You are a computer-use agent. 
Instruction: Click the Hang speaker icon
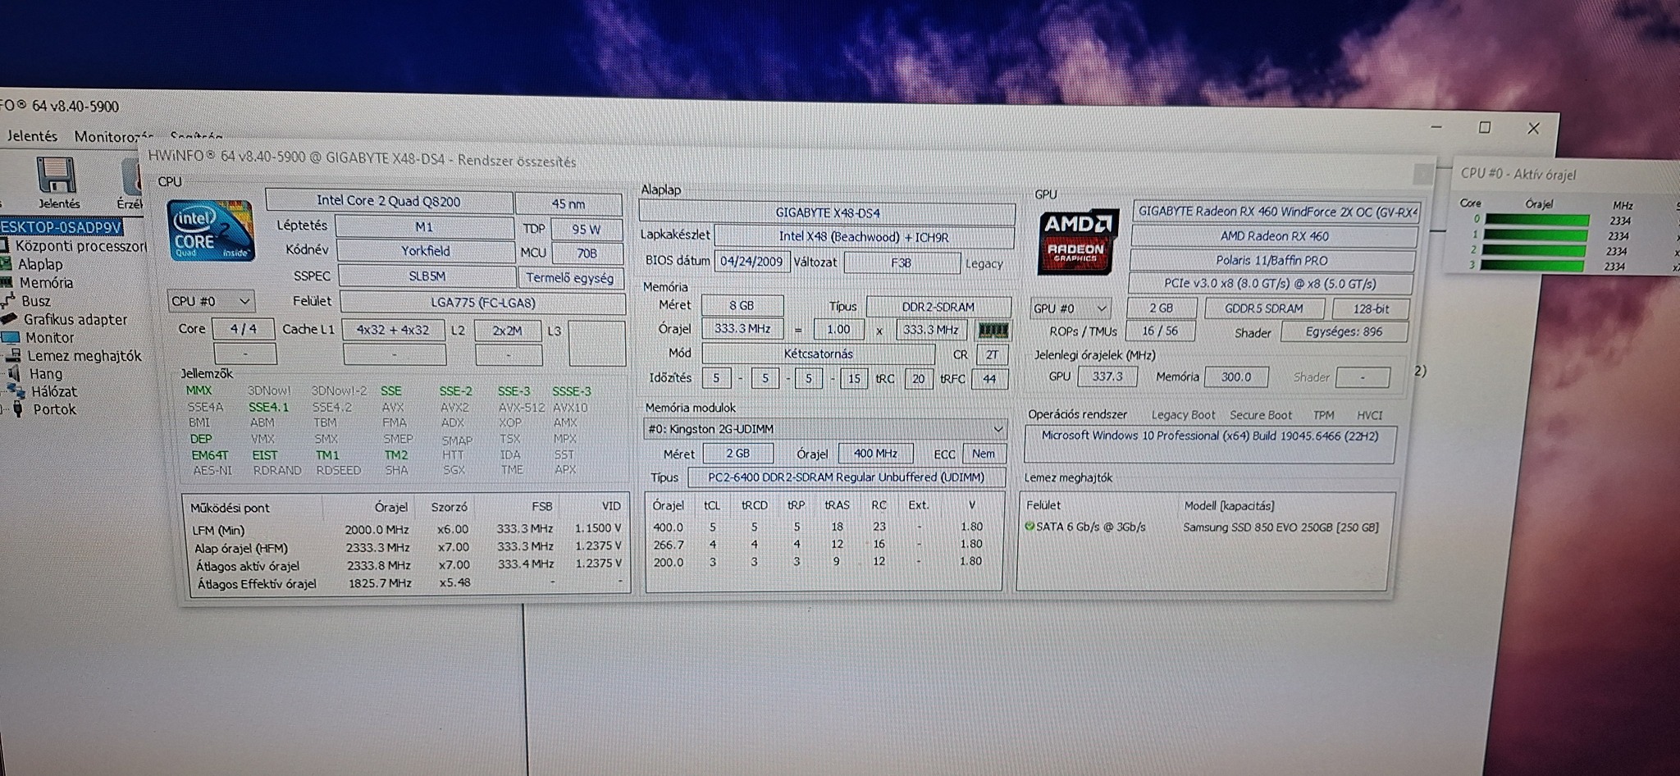pyautogui.click(x=14, y=373)
